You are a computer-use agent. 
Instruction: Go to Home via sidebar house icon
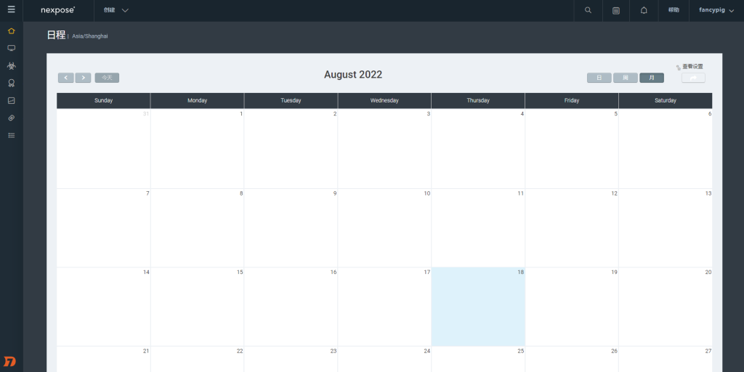click(x=12, y=31)
